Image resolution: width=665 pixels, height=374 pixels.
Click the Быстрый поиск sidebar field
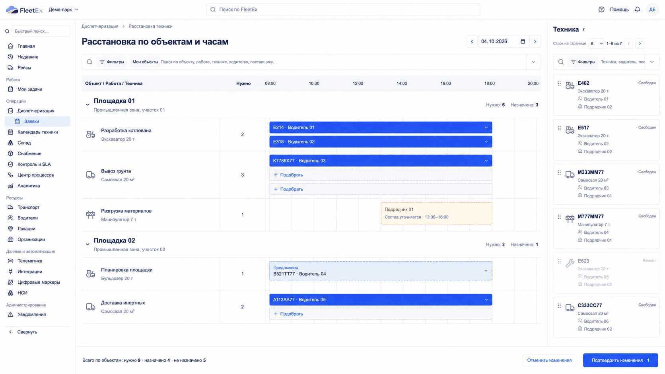click(41, 31)
